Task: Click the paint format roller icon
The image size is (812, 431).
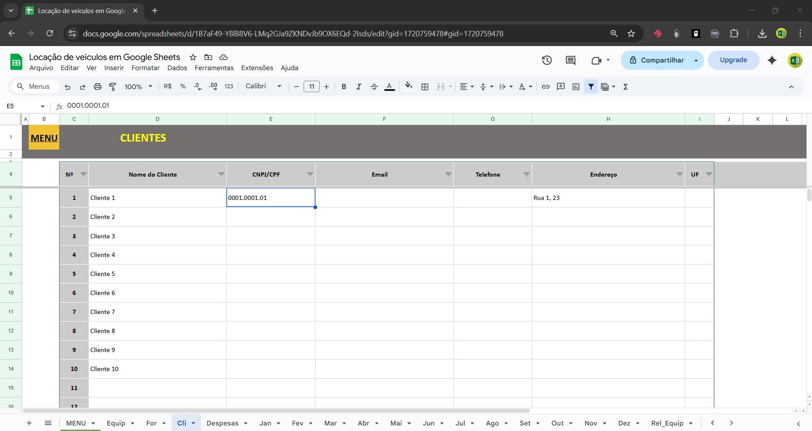Action: [x=113, y=87]
